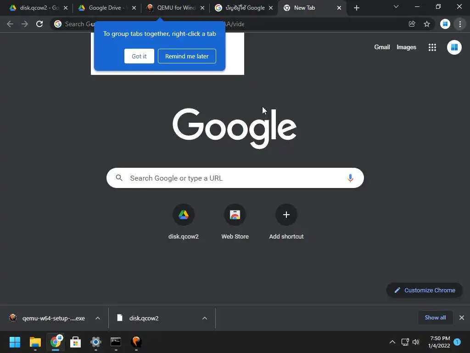Close the disk.qcow2 tab
Image resolution: width=470 pixels, height=353 pixels.
point(66,8)
